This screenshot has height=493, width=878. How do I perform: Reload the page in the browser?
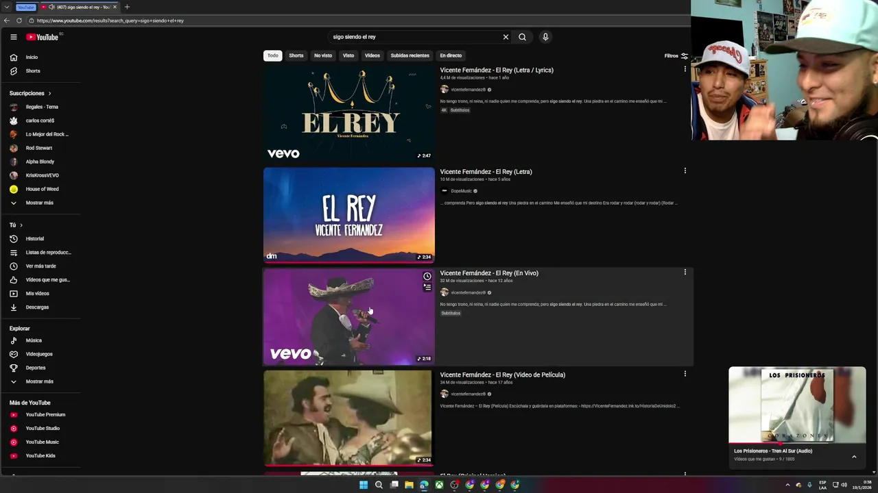coord(19,21)
